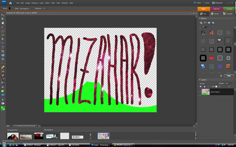
Task: Select the Gradient tool
Action: tap(3, 91)
